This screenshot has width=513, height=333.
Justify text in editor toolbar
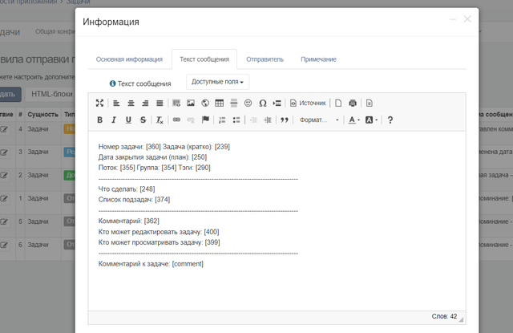[160, 104]
